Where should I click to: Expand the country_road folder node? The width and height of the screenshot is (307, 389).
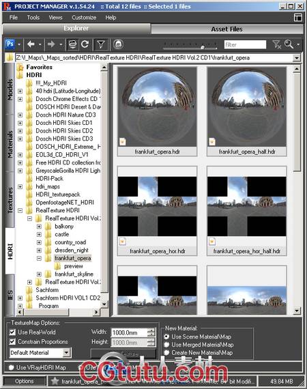[39, 242]
